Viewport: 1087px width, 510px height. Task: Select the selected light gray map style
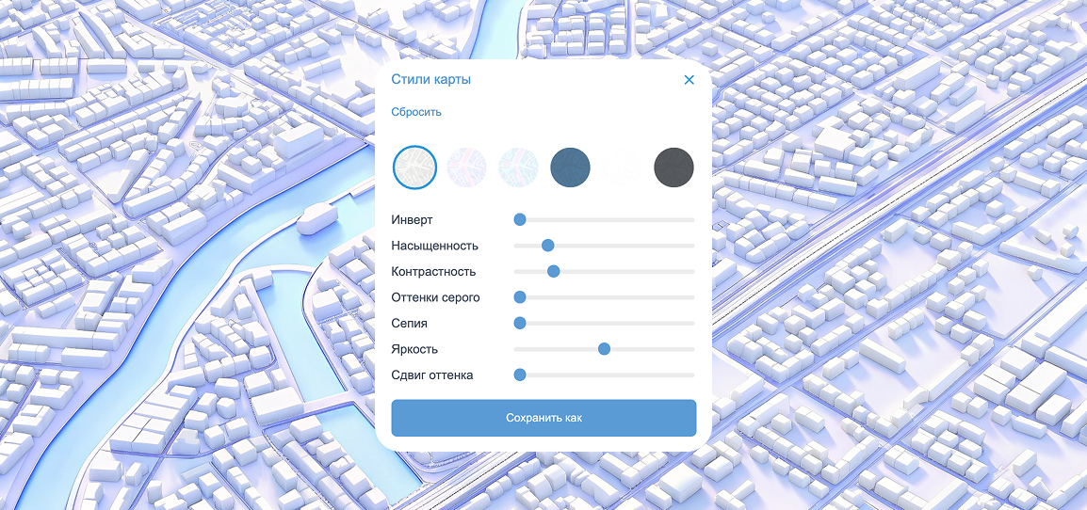tap(414, 167)
